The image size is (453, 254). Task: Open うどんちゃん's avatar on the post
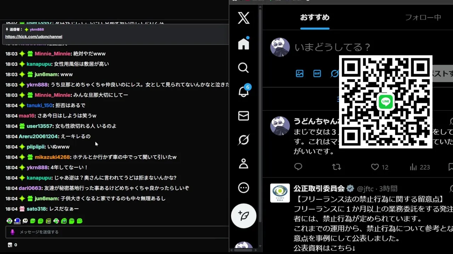coord(280,126)
